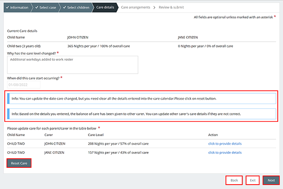Screen dimensions: 283x189
Task: Exit the care details form
Action: (x=253, y=180)
